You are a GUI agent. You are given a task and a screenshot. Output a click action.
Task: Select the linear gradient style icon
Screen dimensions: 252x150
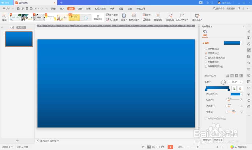(x=227, y=76)
